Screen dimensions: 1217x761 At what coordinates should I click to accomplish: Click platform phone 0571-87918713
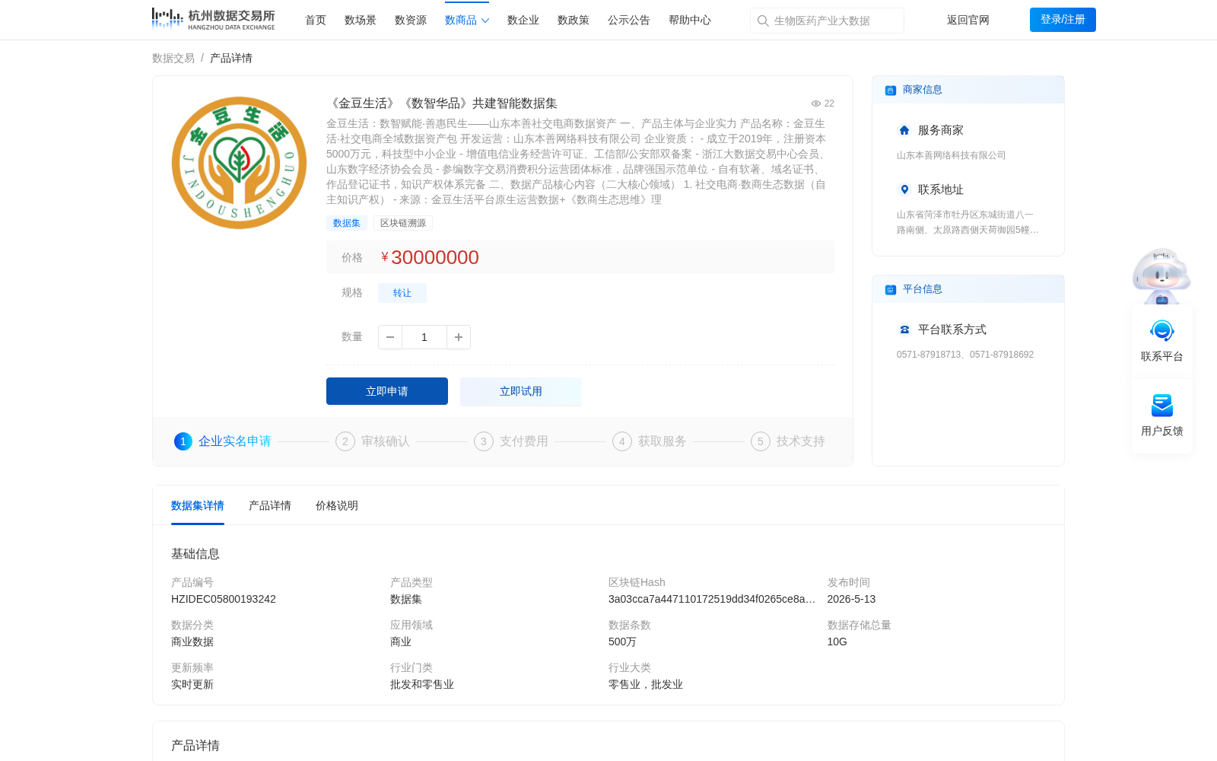pyautogui.click(x=929, y=355)
